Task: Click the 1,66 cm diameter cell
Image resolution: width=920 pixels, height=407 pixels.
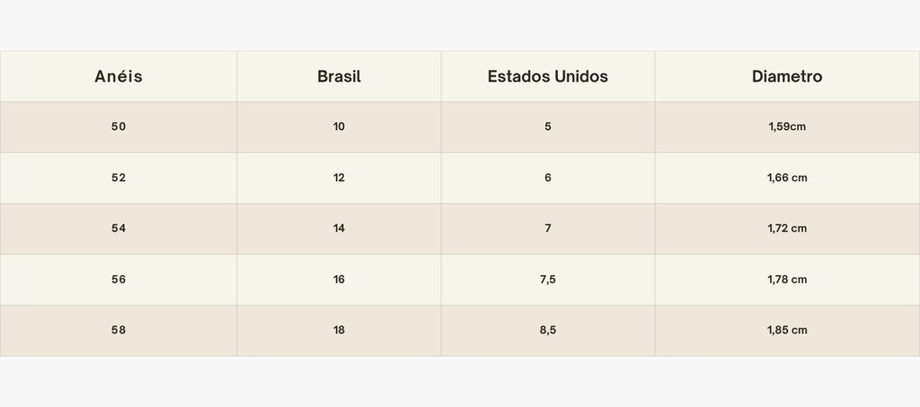Action: click(x=787, y=178)
